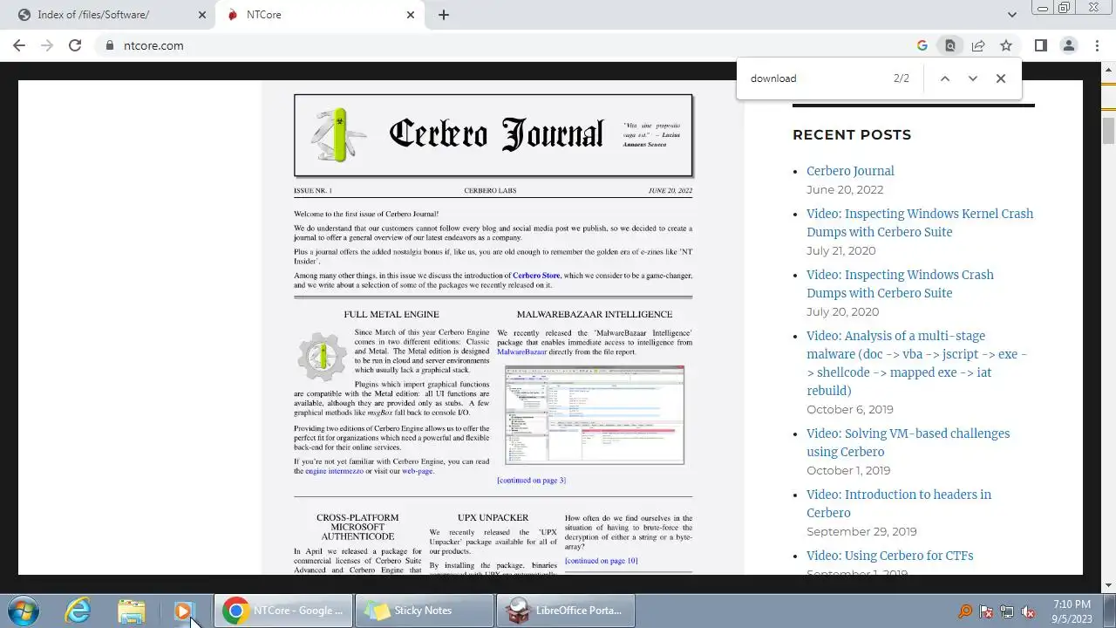Click the engine intermezzo link

click(x=334, y=471)
